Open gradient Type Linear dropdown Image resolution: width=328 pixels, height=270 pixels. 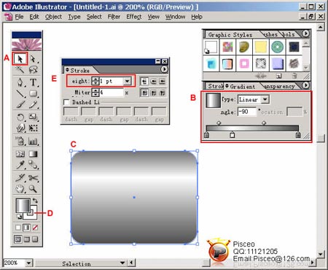pos(265,99)
